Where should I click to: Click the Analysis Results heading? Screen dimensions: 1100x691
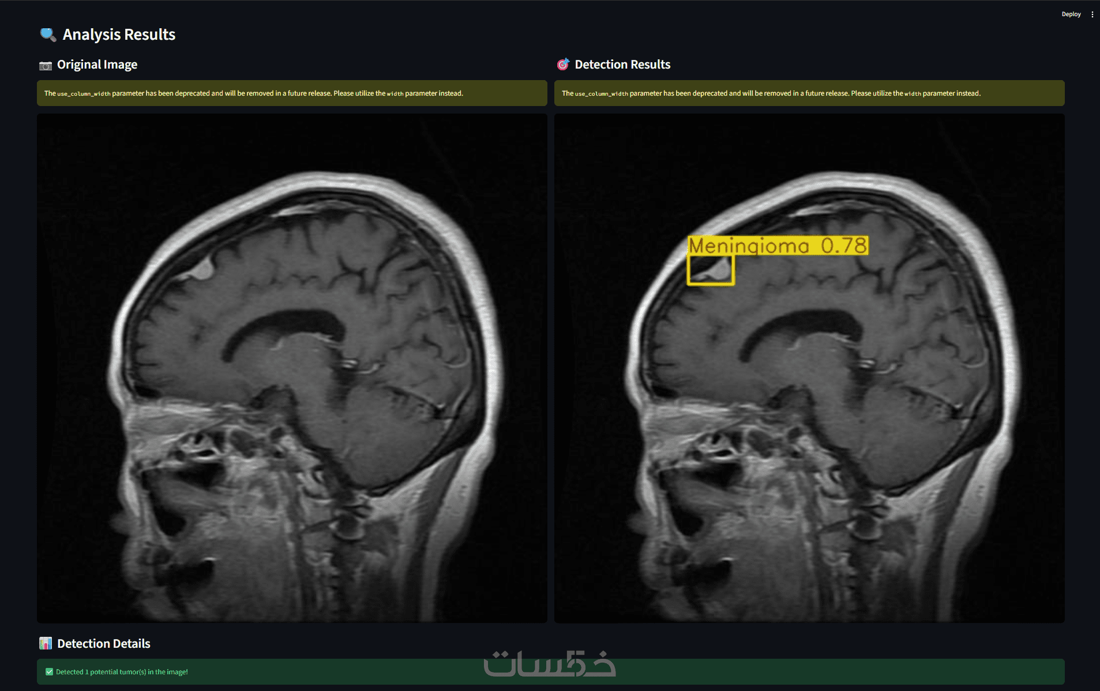pyautogui.click(x=119, y=35)
